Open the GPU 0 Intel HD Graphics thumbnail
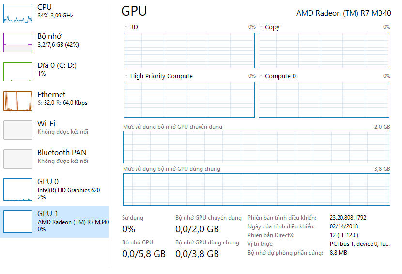The height and width of the screenshot is (274, 402). 18,190
